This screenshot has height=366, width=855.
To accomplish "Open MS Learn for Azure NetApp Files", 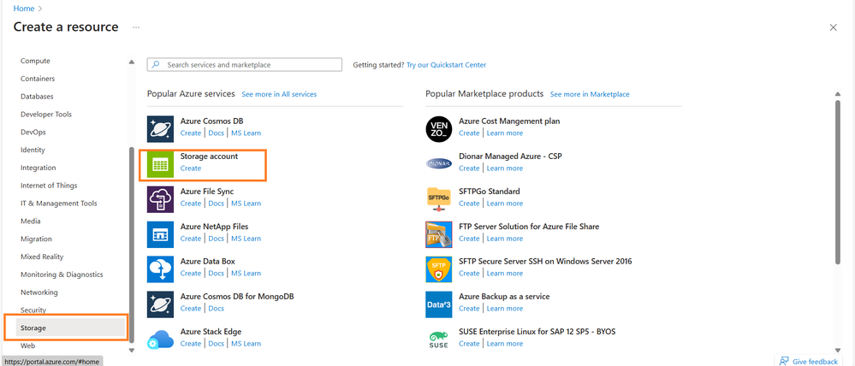I will point(246,239).
